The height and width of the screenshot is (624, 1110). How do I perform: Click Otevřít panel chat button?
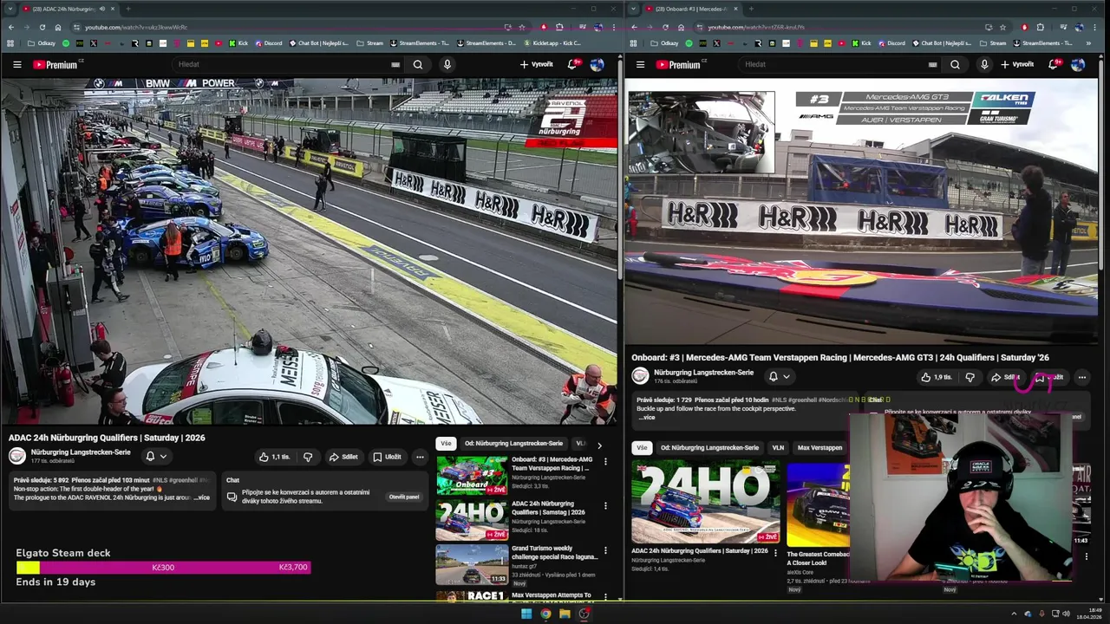[404, 497]
